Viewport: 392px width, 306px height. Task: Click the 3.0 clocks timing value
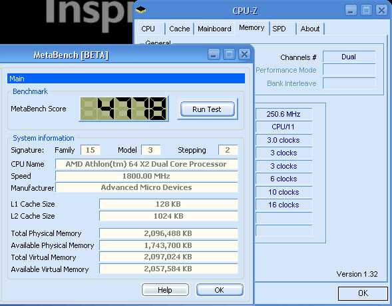point(284,140)
